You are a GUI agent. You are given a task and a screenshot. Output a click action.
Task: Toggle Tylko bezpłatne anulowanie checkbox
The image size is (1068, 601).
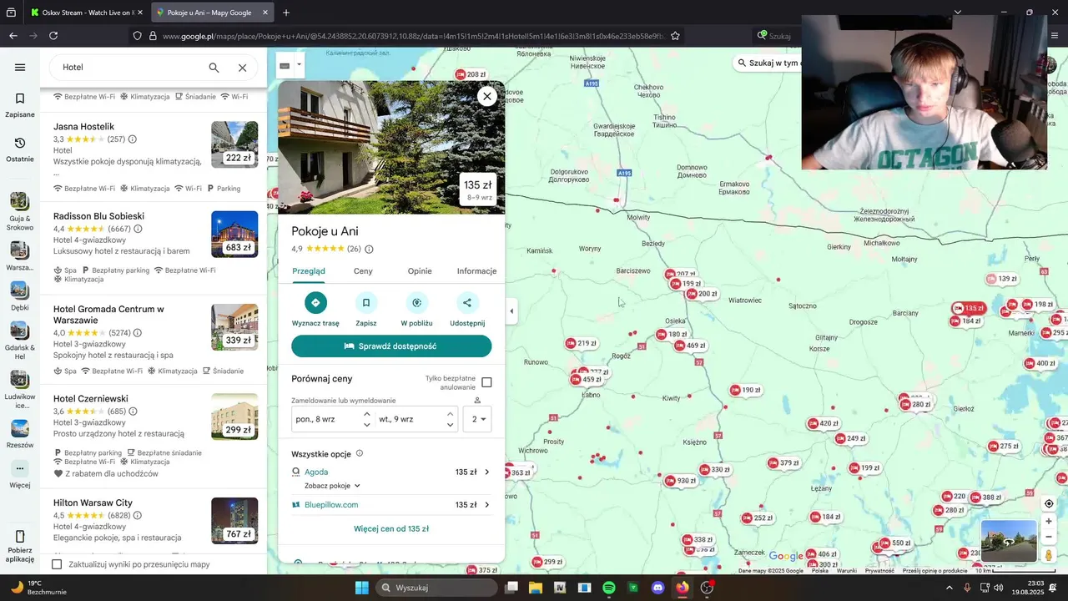(x=486, y=382)
